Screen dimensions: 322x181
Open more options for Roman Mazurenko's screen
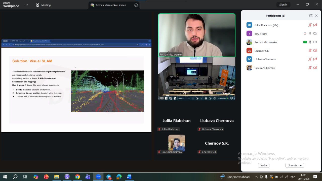pos(136,5)
